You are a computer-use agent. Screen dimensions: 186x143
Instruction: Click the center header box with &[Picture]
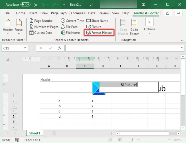coord(129,87)
